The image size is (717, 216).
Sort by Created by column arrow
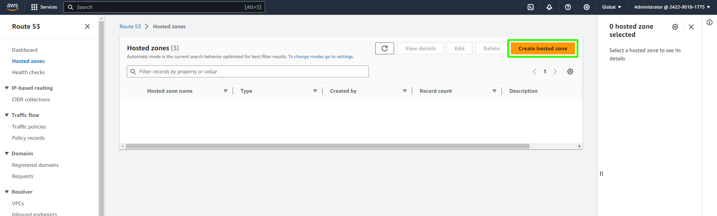(405, 91)
